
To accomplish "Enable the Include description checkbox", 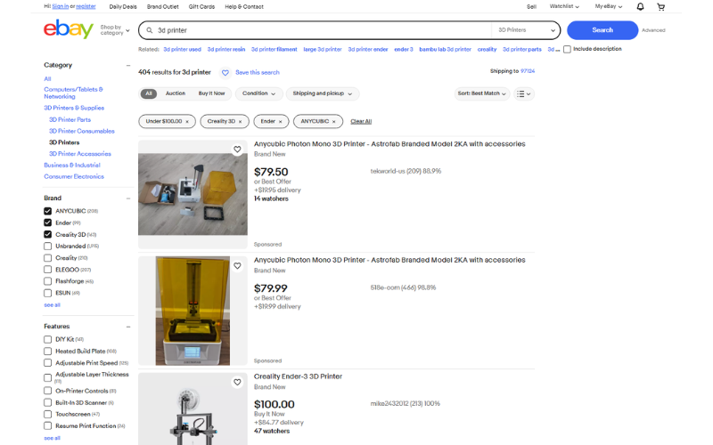I will tap(567, 49).
